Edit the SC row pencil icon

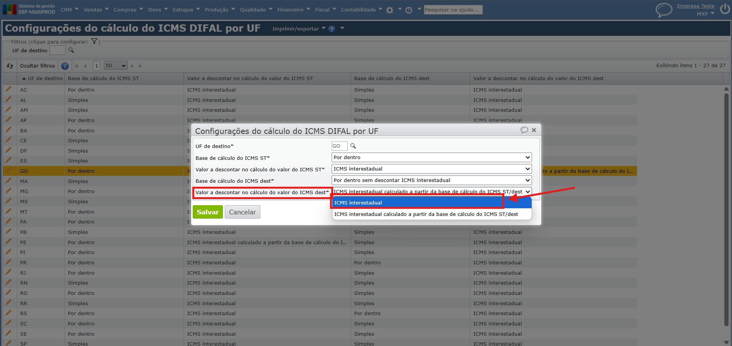8,323
